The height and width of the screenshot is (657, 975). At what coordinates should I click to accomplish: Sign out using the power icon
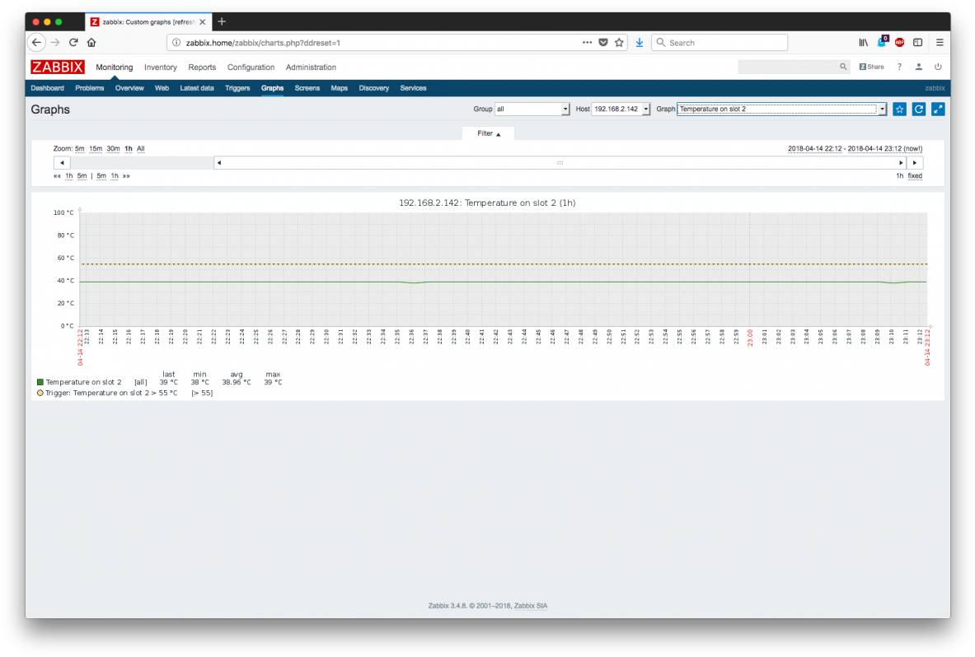pos(938,67)
